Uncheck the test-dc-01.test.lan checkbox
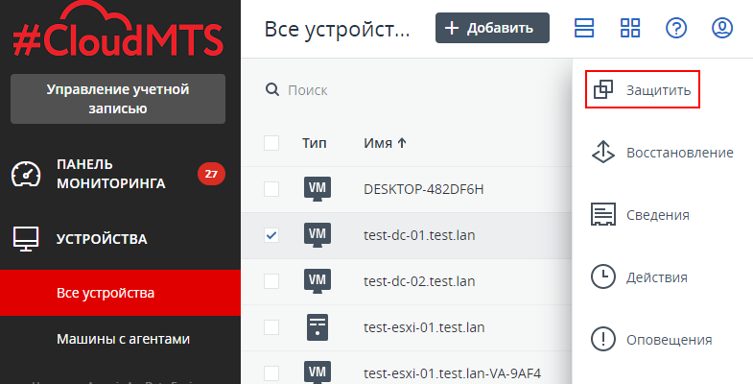Viewport: 753px width, 384px height. [x=271, y=235]
